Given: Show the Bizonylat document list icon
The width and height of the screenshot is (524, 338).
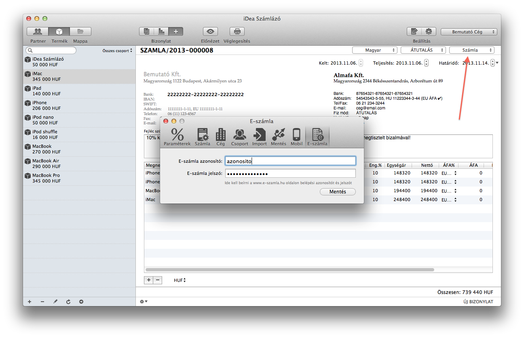Looking at the screenshot, I should [146, 31].
